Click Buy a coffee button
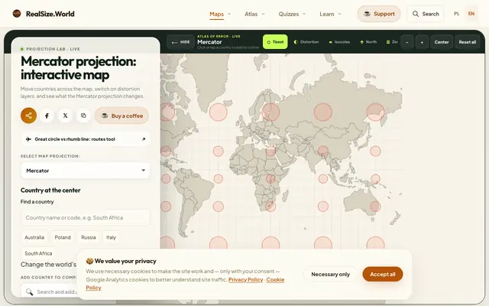Viewport: 489px width, 306px height. click(121, 116)
